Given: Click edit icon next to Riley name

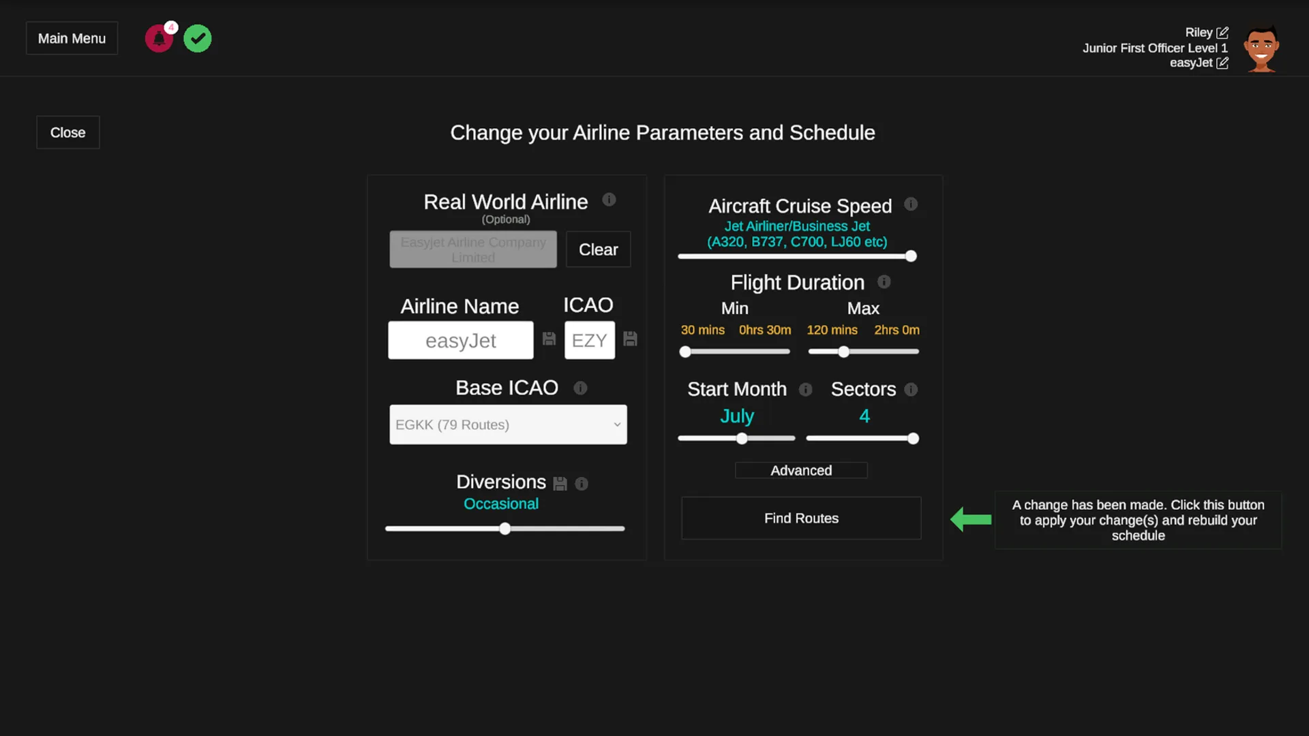Looking at the screenshot, I should point(1222,33).
